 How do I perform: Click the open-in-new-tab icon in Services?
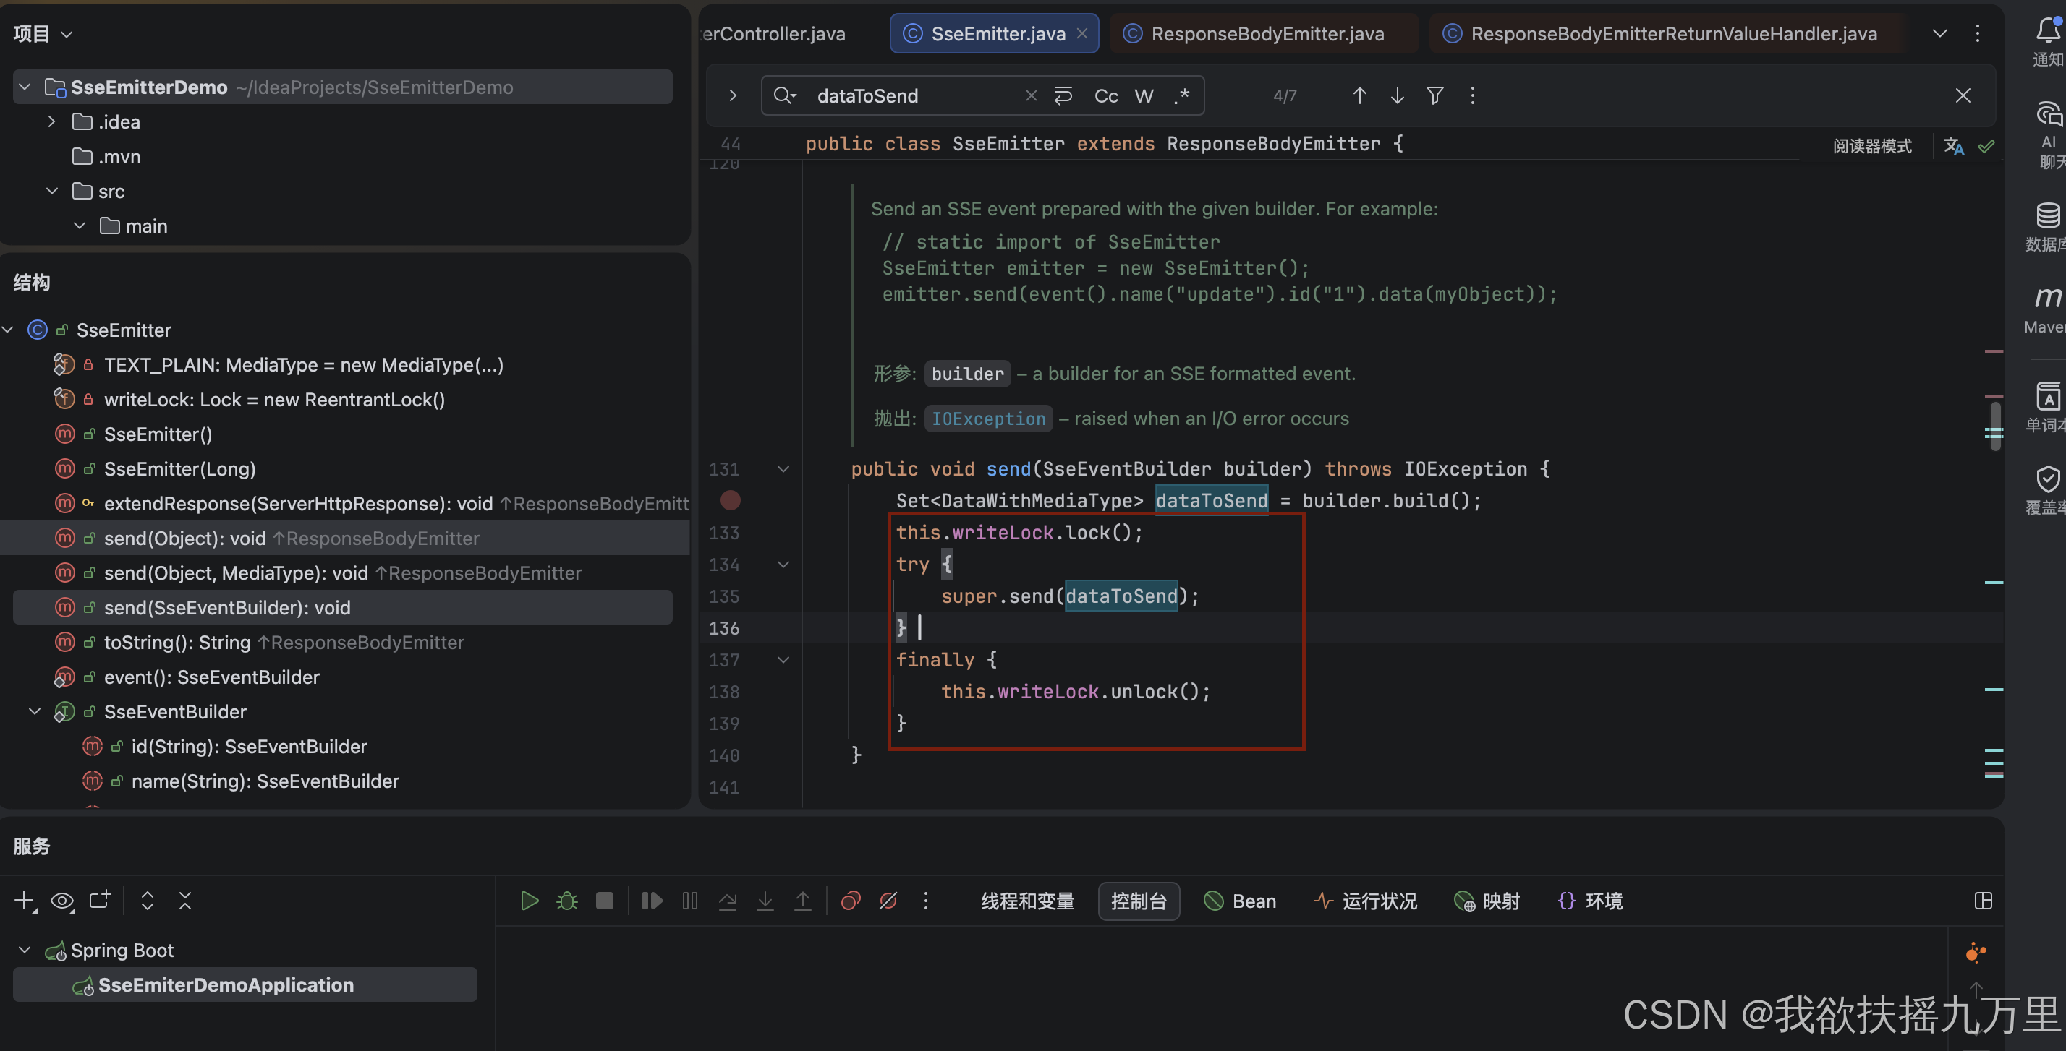click(101, 900)
